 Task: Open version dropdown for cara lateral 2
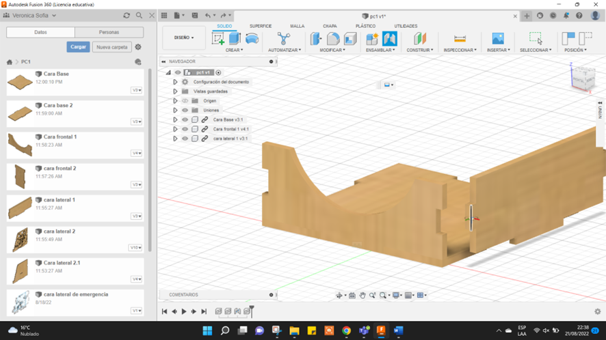point(135,248)
